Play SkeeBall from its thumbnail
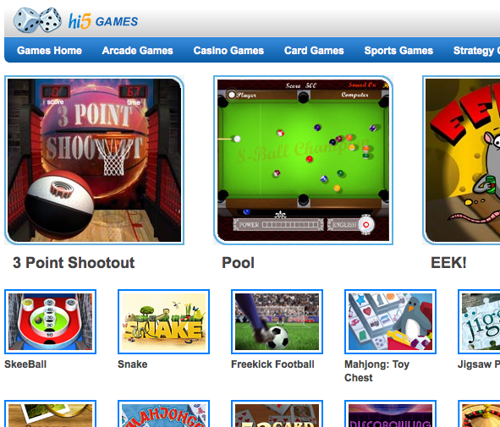Viewport: 500px width, 427px height. (51, 321)
